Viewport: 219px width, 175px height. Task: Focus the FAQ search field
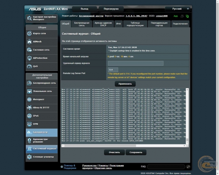tap(166, 167)
